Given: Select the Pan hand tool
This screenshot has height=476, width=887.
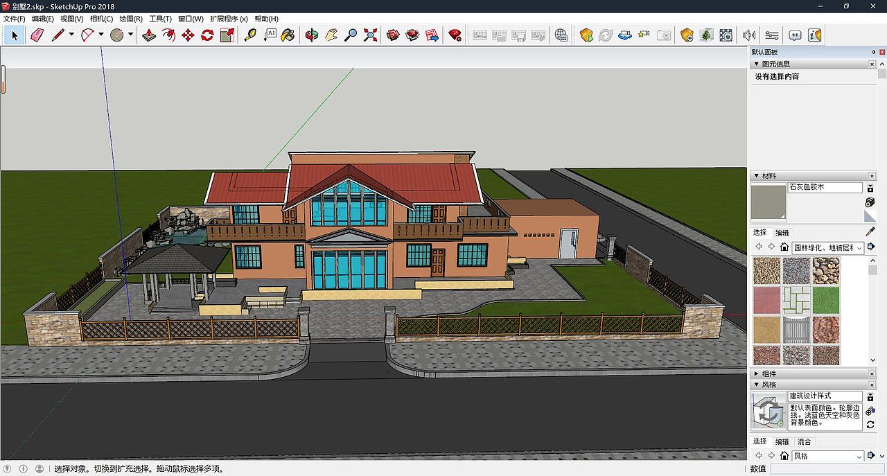Looking at the screenshot, I should coord(331,35).
